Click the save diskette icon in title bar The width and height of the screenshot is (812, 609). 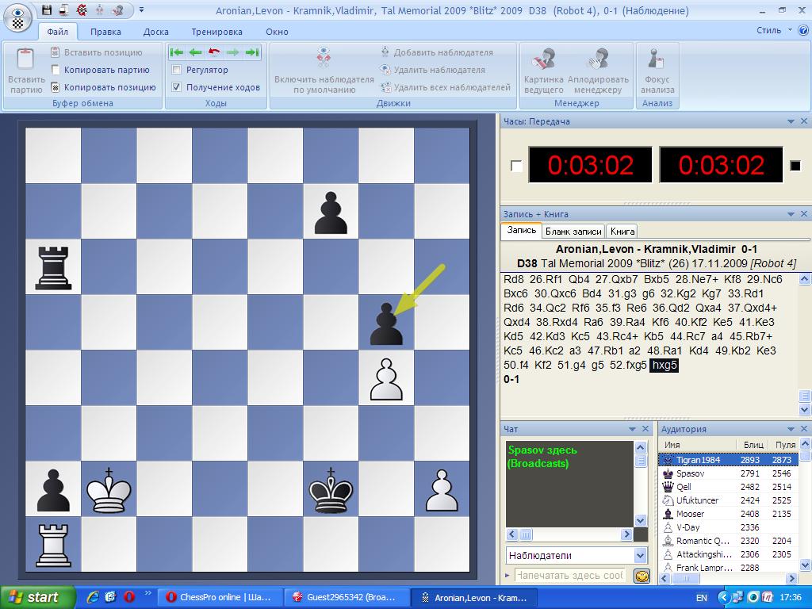click(47, 10)
